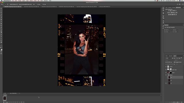Viewport: 184px width, 103px height.
Task: Open the Timeline panel menu
Action: [161, 95]
